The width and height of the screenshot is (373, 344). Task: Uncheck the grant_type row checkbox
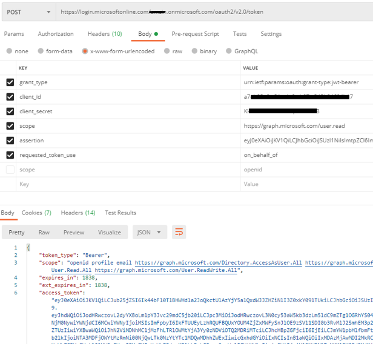(10, 82)
